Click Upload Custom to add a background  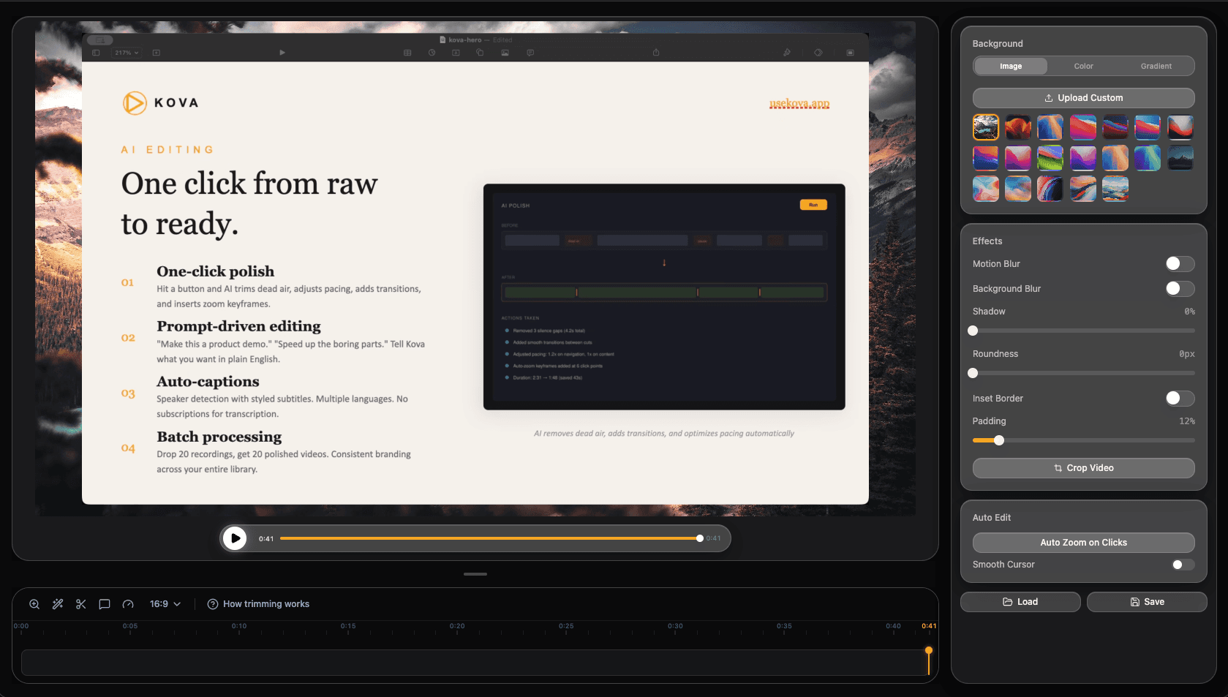[x=1083, y=97]
